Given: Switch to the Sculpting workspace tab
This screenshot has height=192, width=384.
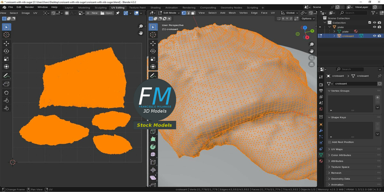Looking at the screenshot, I should point(100,7).
